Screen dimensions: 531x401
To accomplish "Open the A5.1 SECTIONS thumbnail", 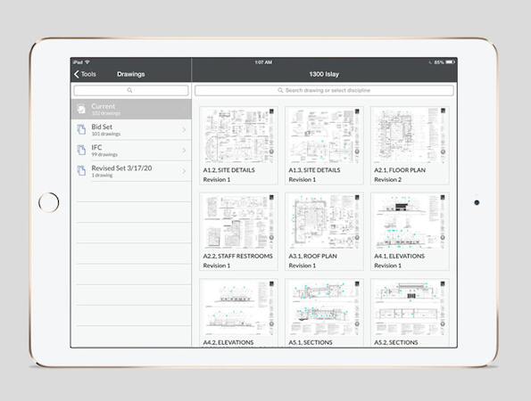I will tap(325, 308).
